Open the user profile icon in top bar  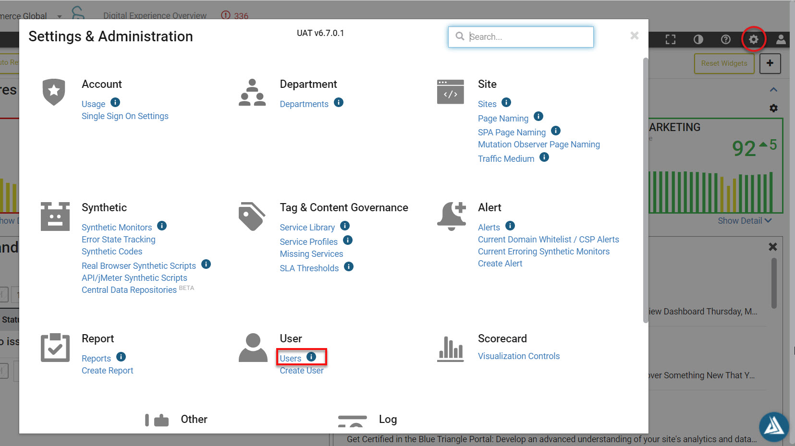click(x=781, y=39)
